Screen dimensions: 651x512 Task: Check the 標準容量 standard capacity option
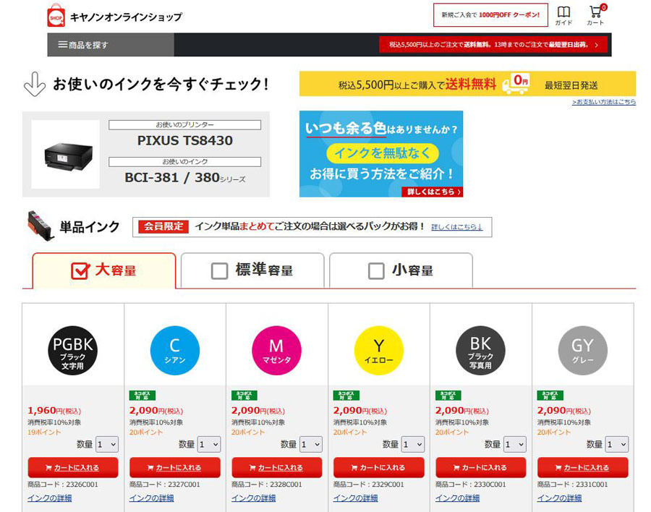click(219, 271)
